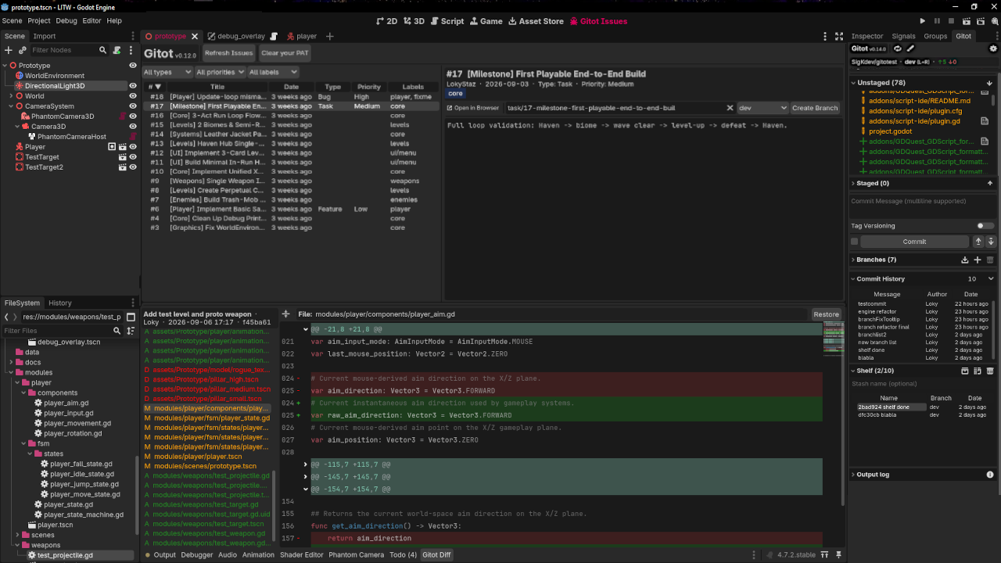Select the player_aim.gd file in FileSystem

[66, 403]
